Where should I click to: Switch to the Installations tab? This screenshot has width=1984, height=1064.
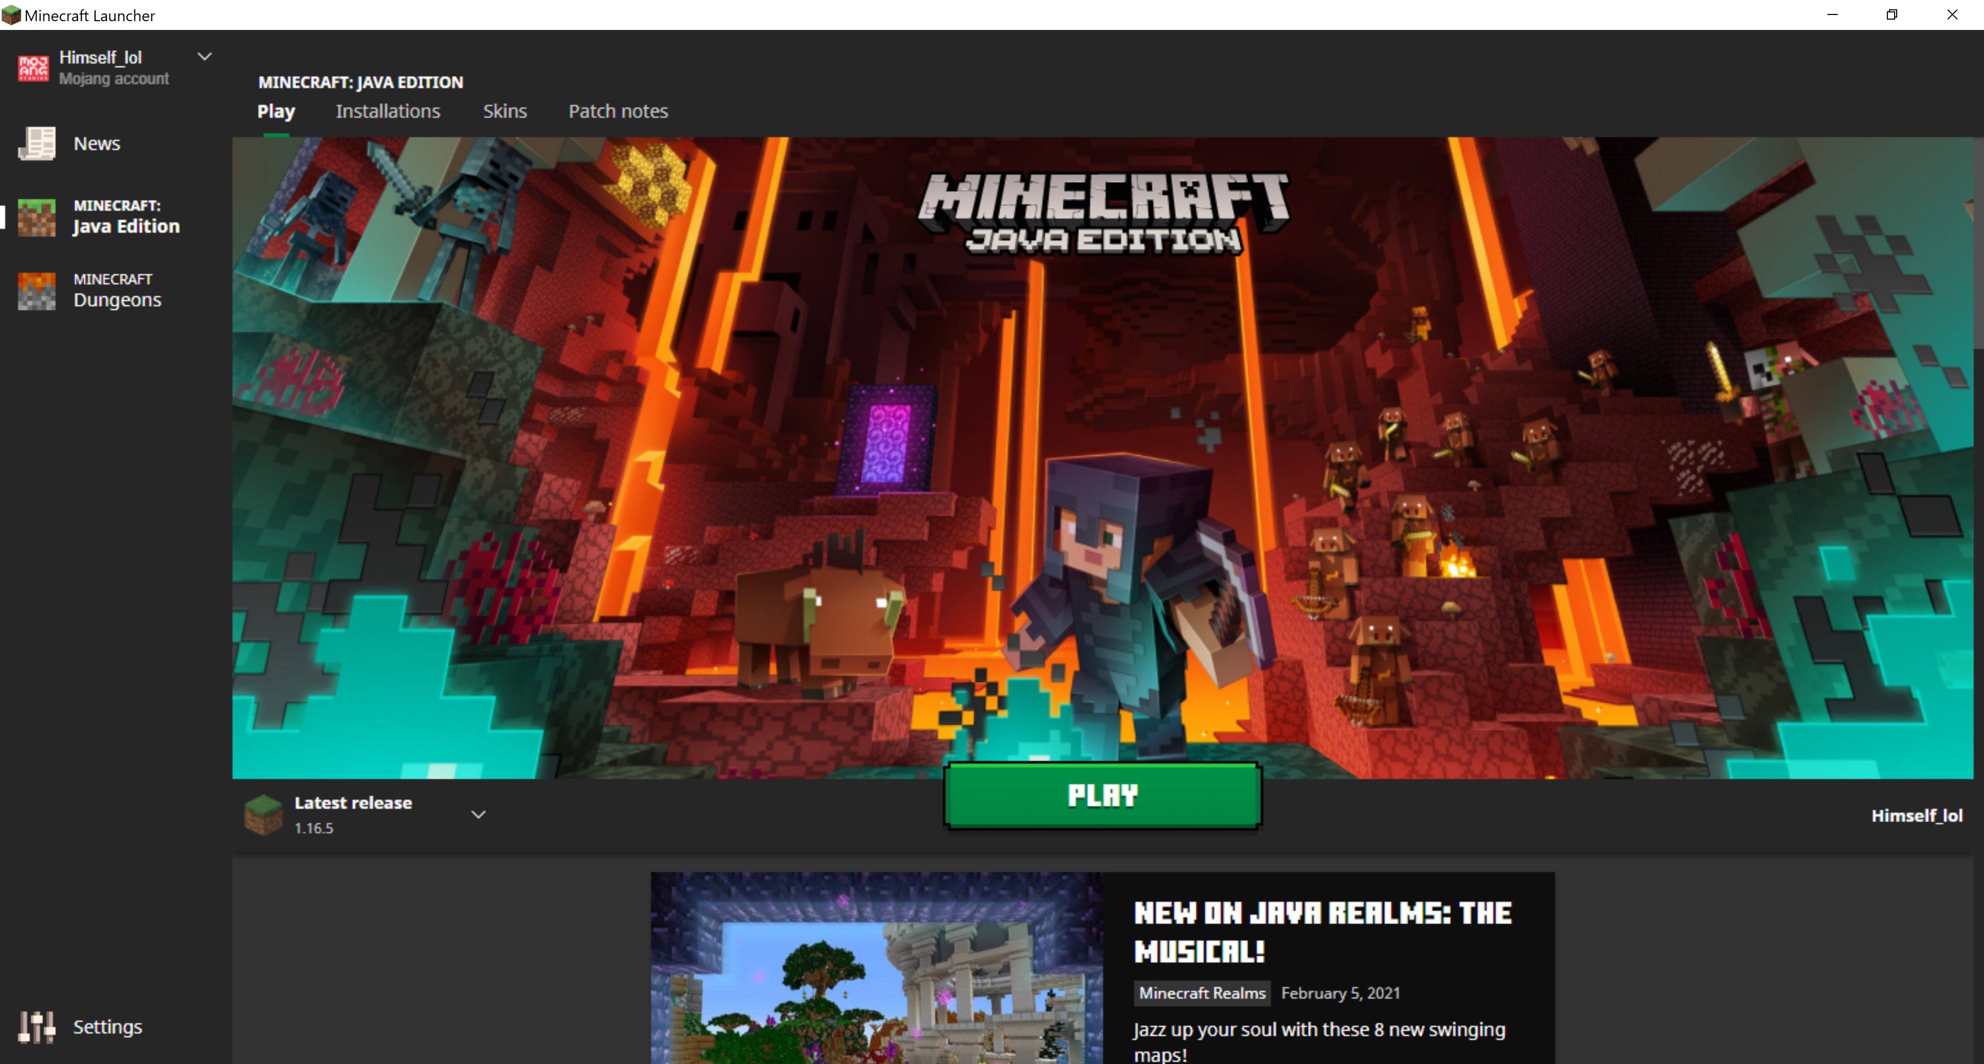[388, 112]
